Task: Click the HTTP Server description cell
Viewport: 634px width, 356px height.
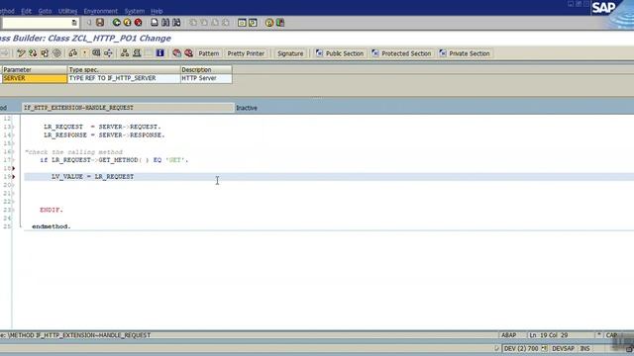Action: pyautogui.click(x=206, y=78)
